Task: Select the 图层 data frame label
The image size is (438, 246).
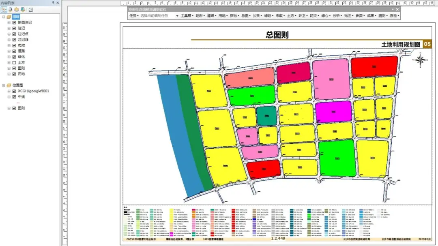Action: 16,17
